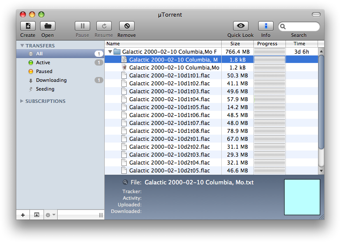Click the magnifier icon in Search field
This screenshot has height=242, width=340.
[x=283, y=26]
